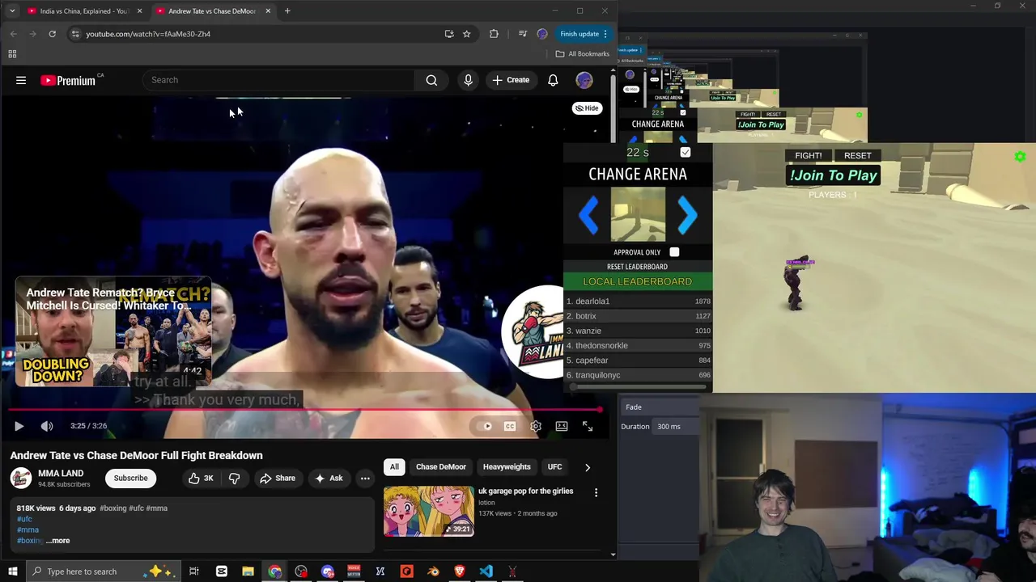Image resolution: width=1036 pixels, height=582 pixels.
Task: Click RESET LEADERBOARD button
Action: click(637, 267)
